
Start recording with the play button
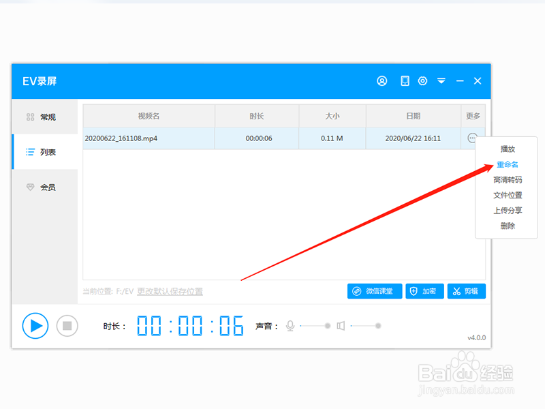35,326
